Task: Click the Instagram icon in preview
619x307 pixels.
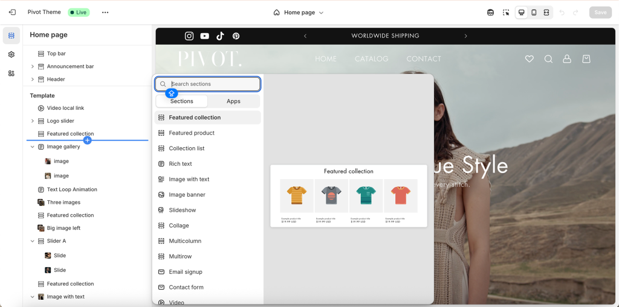Action: (189, 36)
